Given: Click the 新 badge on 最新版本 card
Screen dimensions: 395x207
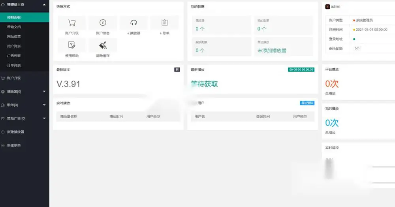Looking at the screenshot, I should 177,70.
